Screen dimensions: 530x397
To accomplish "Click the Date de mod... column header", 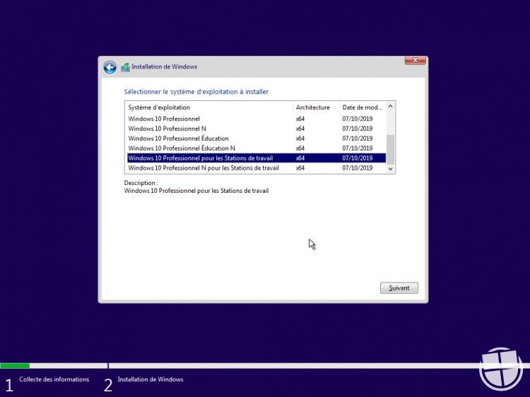I will coord(363,107).
